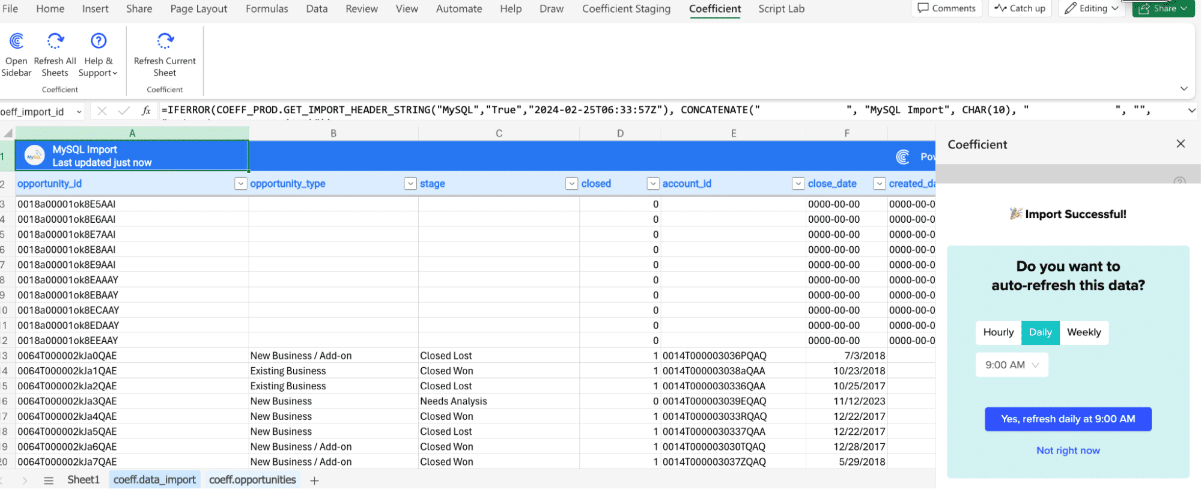Close the Coefficient side panel
The image size is (1201, 489).
click(x=1181, y=144)
